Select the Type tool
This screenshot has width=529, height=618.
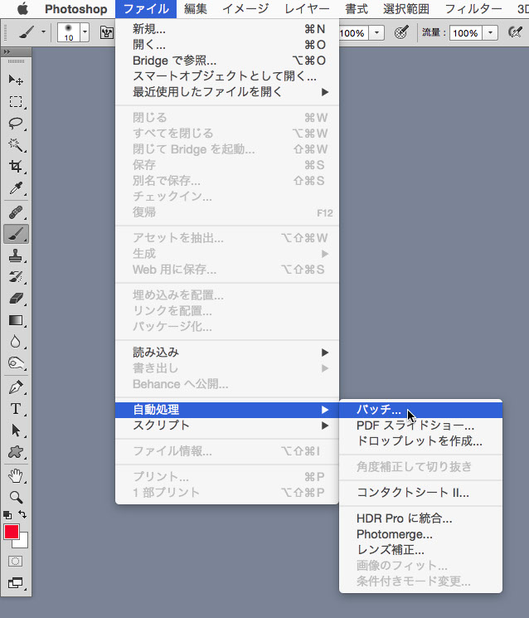[16, 409]
